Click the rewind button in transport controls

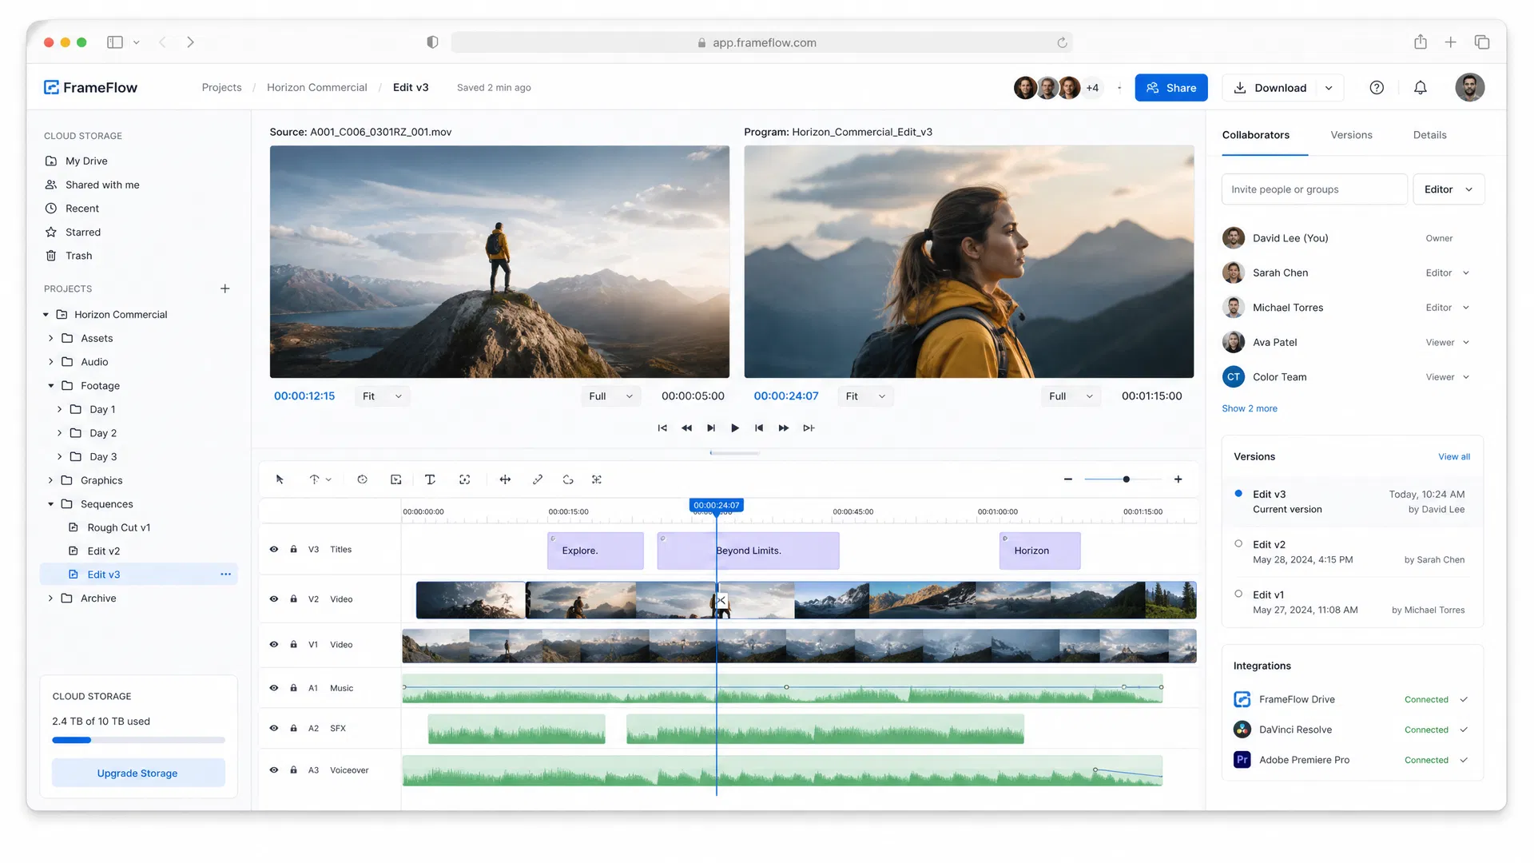(686, 428)
